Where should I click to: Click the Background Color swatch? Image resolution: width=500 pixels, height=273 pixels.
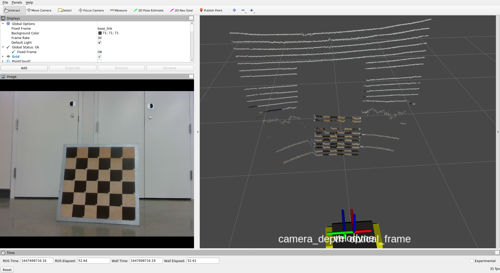pyautogui.click(x=100, y=33)
